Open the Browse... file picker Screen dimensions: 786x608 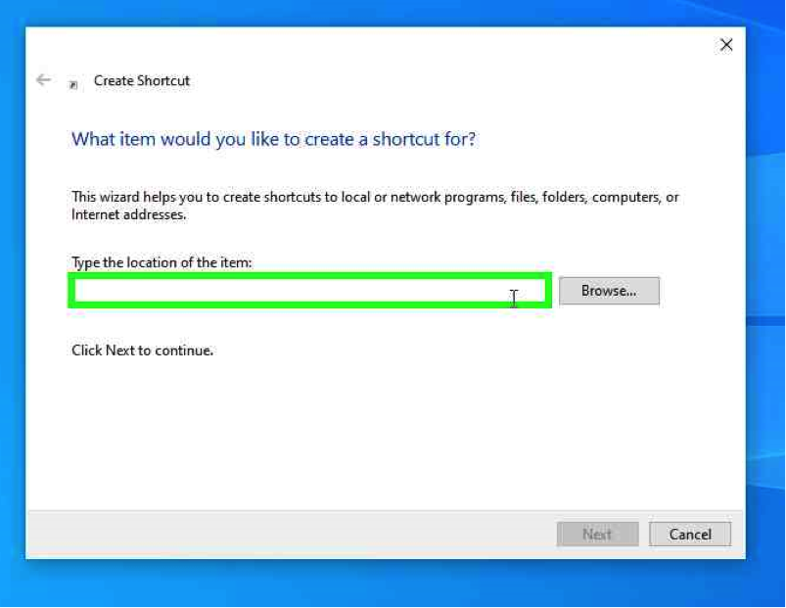[609, 291]
